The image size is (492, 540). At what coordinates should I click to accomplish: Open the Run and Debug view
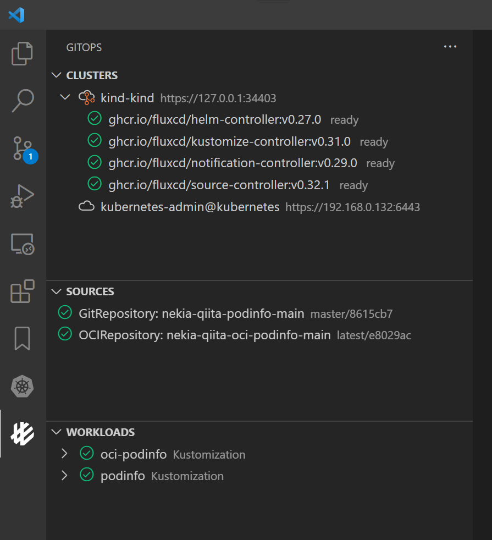23,196
